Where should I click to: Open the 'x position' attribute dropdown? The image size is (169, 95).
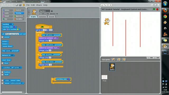click(x=7, y=68)
